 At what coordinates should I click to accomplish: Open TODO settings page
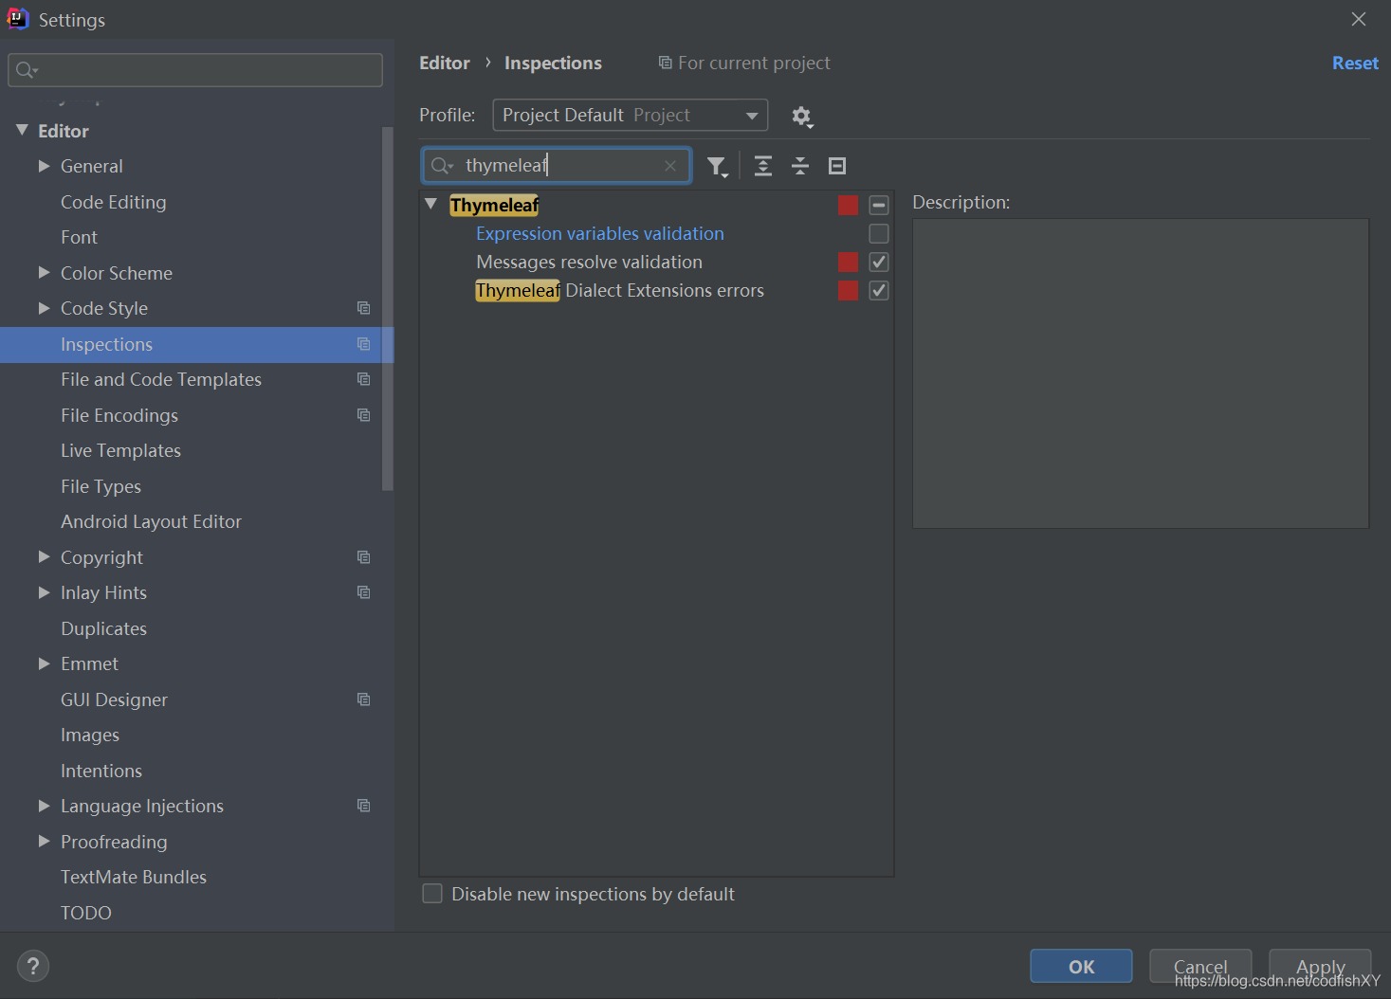pos(86,913)
